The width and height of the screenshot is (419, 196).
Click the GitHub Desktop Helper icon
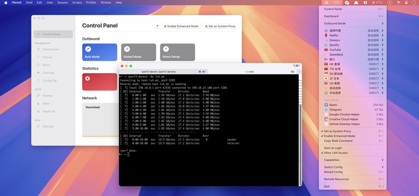(326, 124)
